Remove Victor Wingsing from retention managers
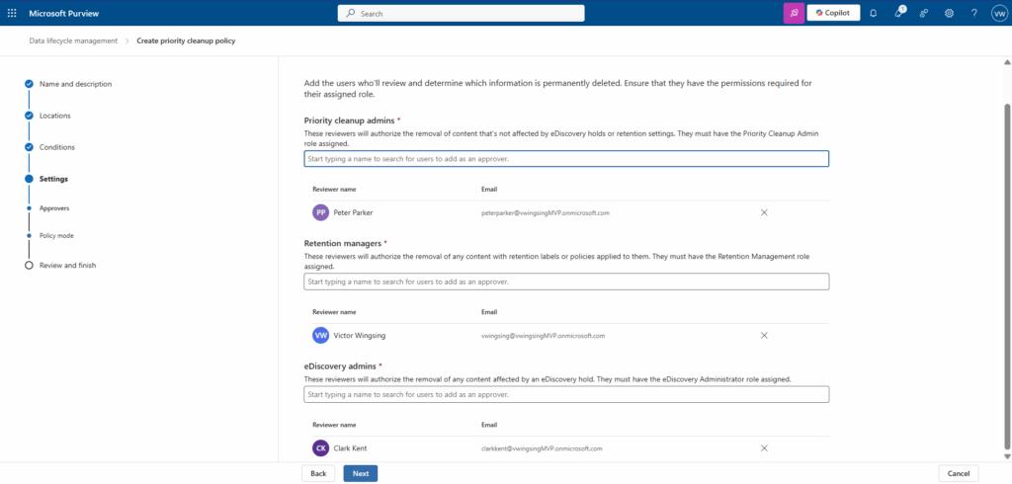1012x484 pixels. pyautogui.click(x=764, y=335)
